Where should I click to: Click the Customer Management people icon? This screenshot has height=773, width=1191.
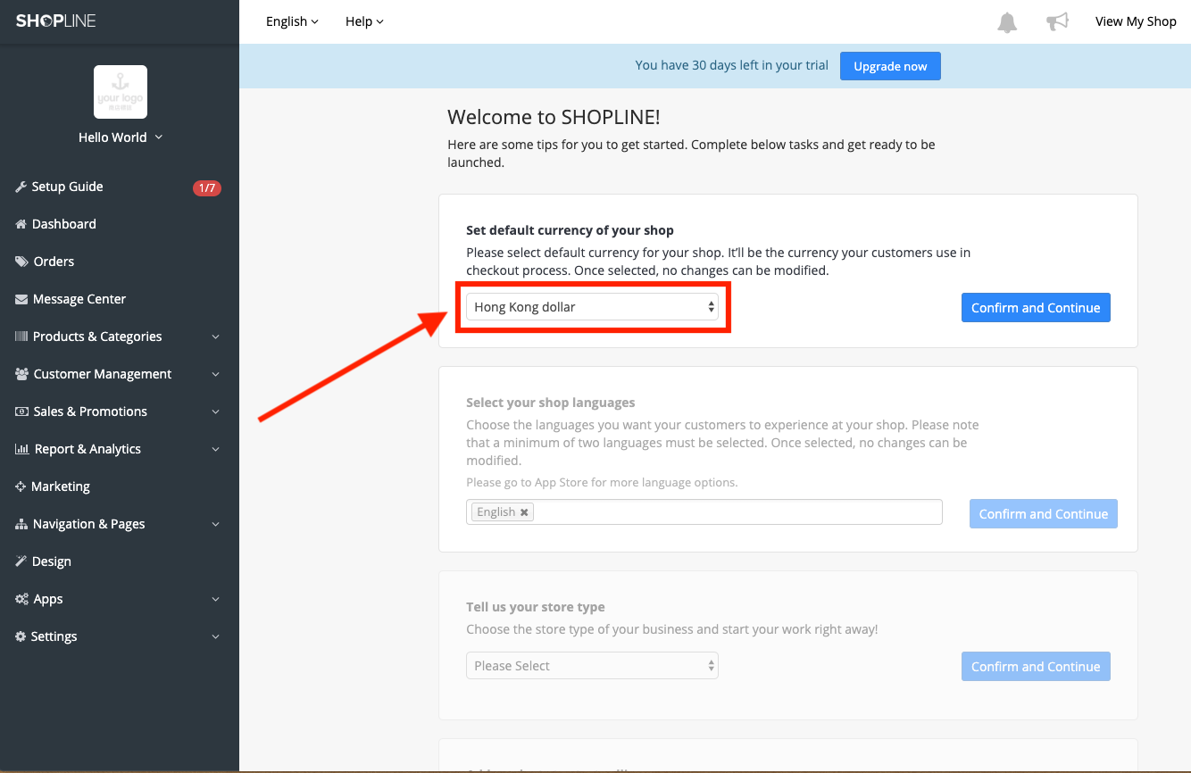coord(22,374)
